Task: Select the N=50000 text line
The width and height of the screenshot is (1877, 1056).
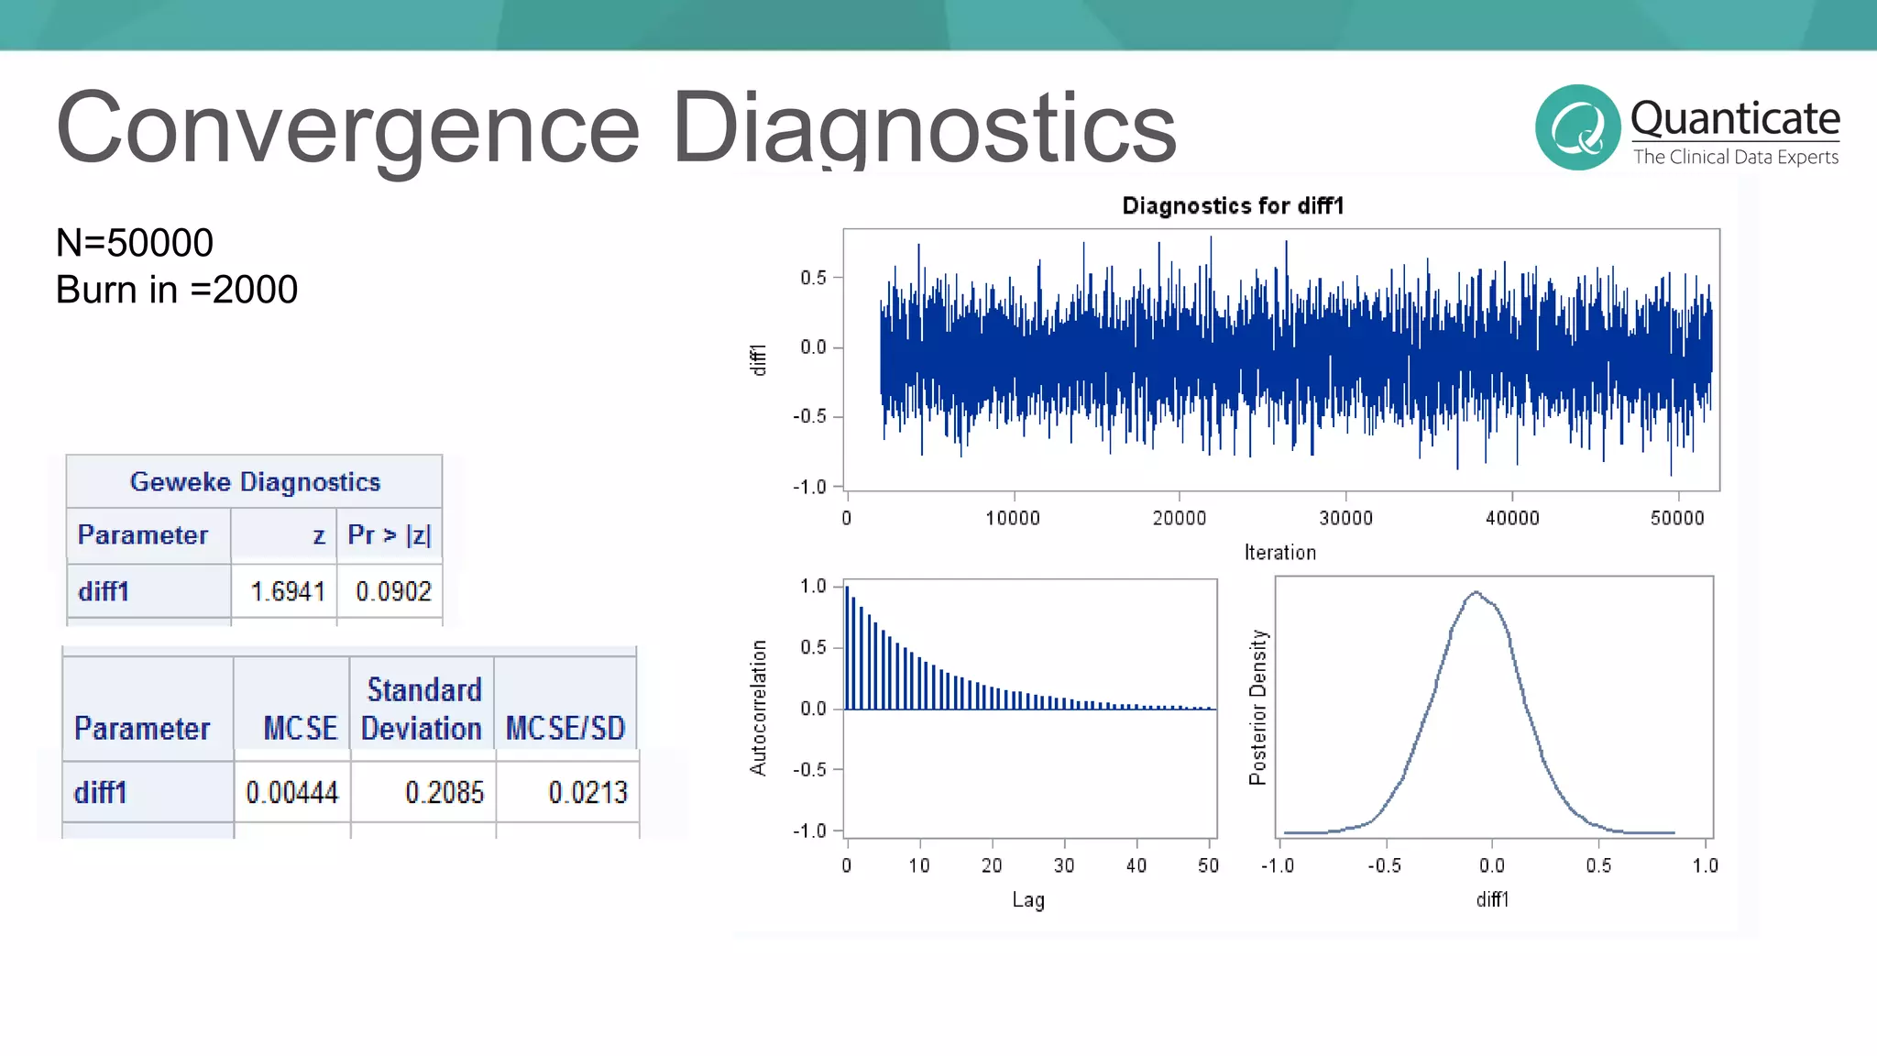Action: coord(135,243)
